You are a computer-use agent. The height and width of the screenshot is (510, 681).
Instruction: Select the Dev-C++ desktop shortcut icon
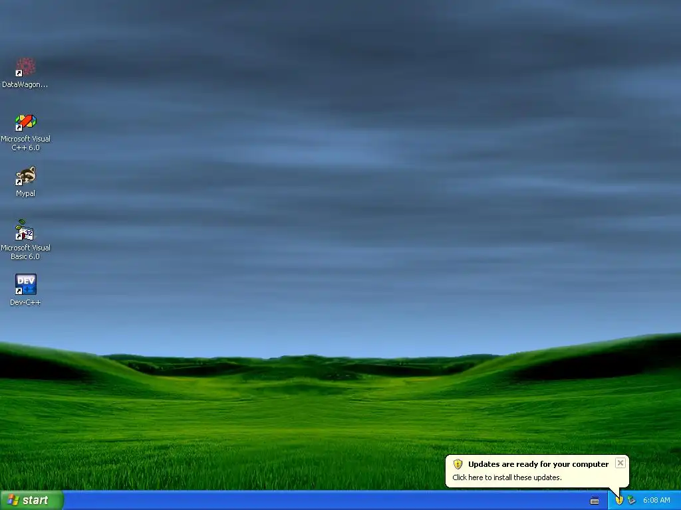point(26,284)
